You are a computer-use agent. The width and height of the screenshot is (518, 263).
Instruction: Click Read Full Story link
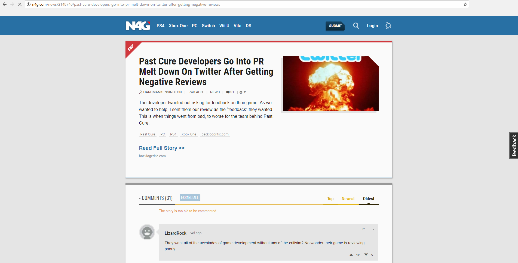[x=162, y=148]
